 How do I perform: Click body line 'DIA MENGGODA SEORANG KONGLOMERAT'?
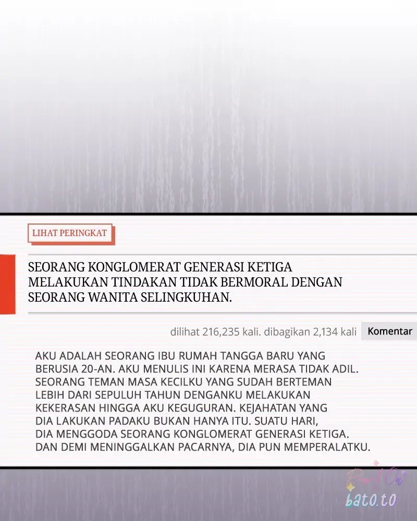click(x=192, y=434)
